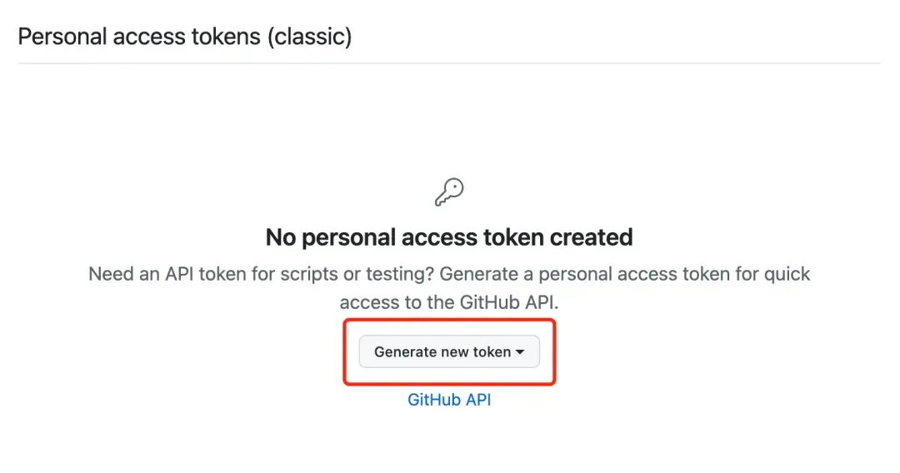This screenshot has height=473, width=900.
Task: Select the Generate new token button
Action: click(449, 351)
